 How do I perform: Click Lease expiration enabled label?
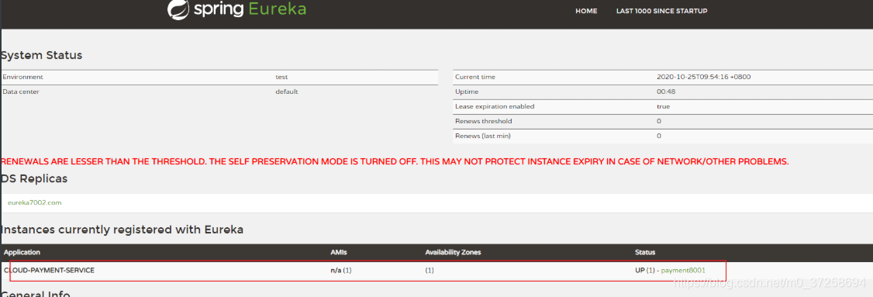pyautogui.click(x=495, y=106)
